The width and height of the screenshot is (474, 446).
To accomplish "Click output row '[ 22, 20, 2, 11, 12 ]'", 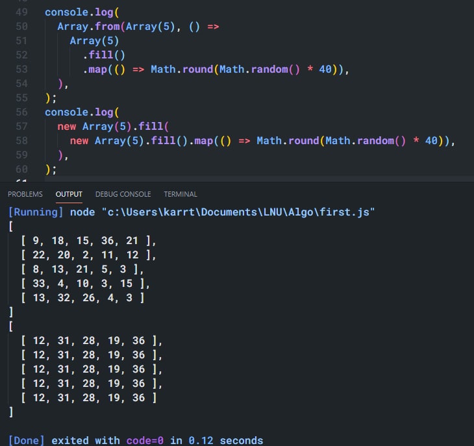I will point(88,254).
